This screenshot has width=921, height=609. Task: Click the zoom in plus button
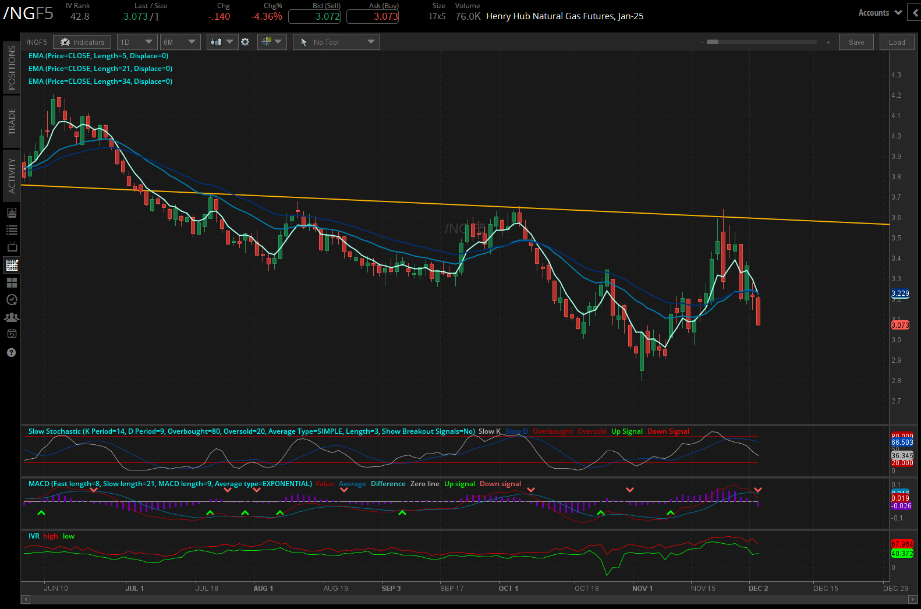pos(828,42)
